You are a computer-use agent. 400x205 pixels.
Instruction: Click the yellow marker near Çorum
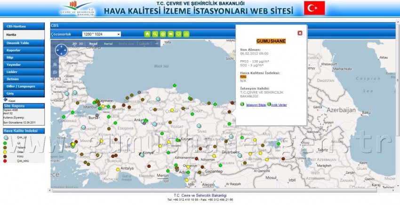pos(172,110)
